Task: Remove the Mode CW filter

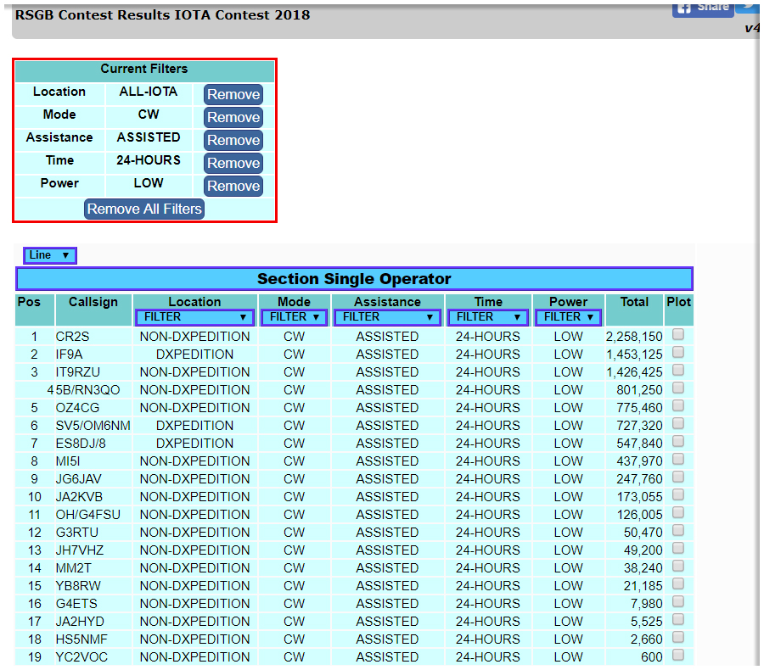Action: 233,117
